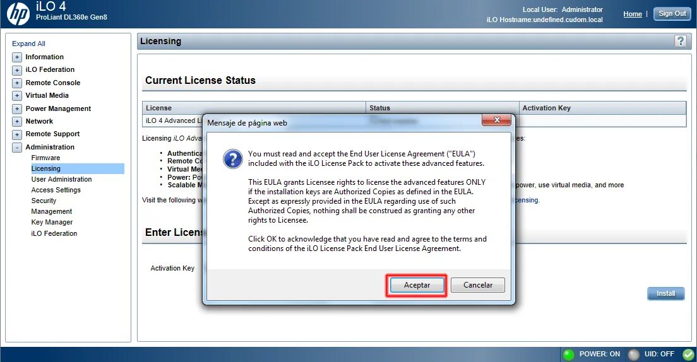Expand the Remote Console node
The width and height of the screenshot is (697, 362).
click(x=17, y=83)
